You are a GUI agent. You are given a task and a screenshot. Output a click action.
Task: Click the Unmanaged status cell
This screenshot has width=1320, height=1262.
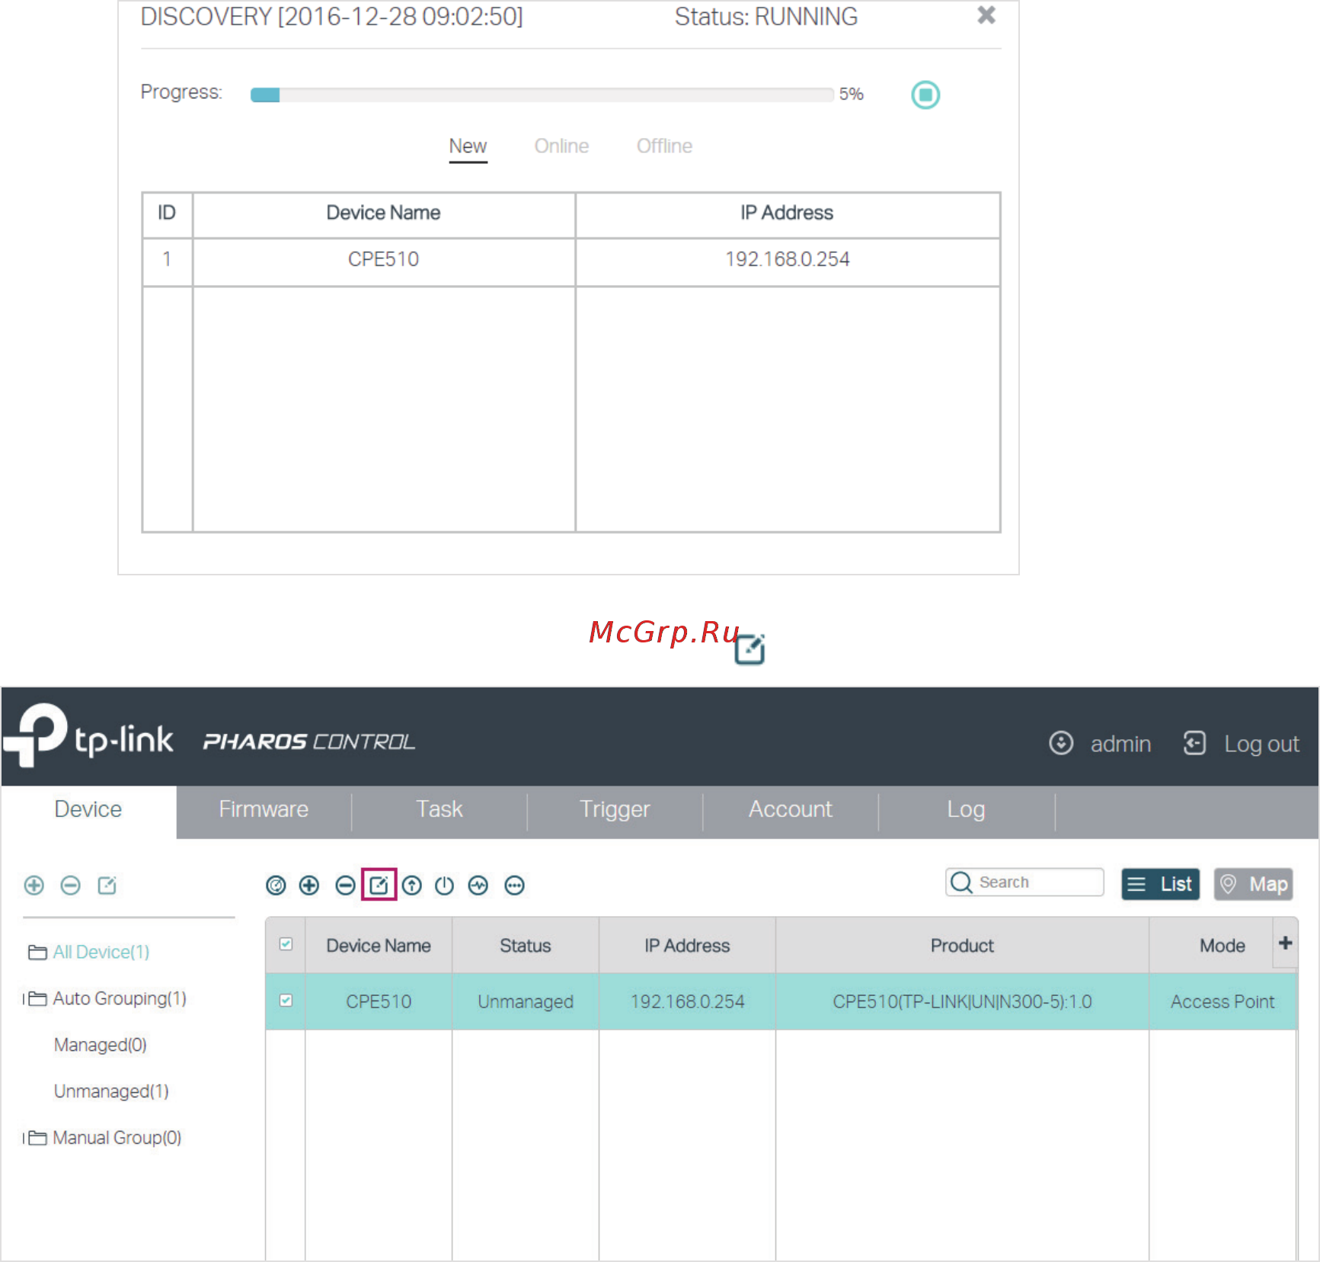click(x=526, y=1002)
